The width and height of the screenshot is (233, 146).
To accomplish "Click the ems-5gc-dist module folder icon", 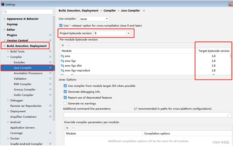I will pyautogui.click(x=62, y=66).
